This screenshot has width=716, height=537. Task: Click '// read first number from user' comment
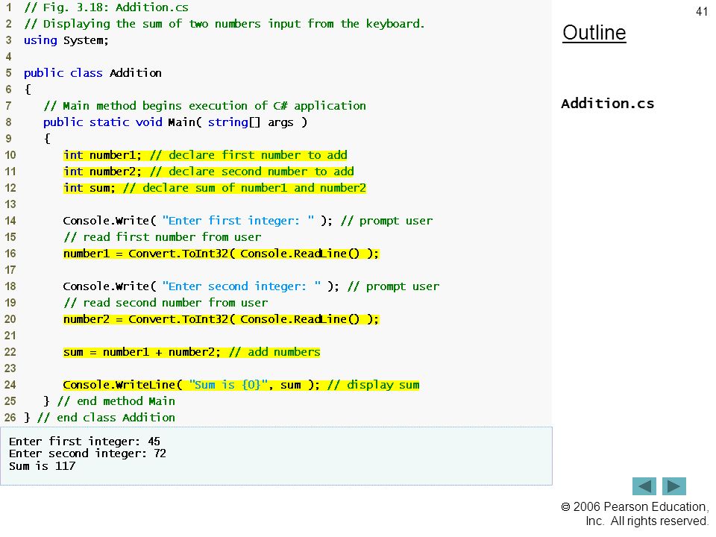(163, 237)
